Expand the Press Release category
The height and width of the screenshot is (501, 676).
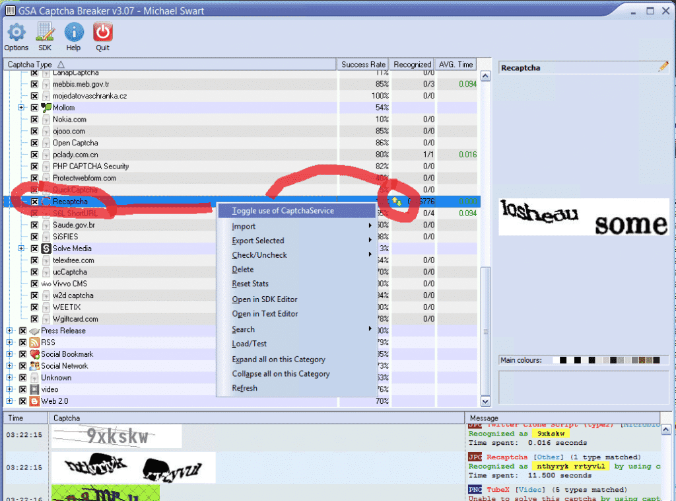pyautogui.click(x=9, y=331)
